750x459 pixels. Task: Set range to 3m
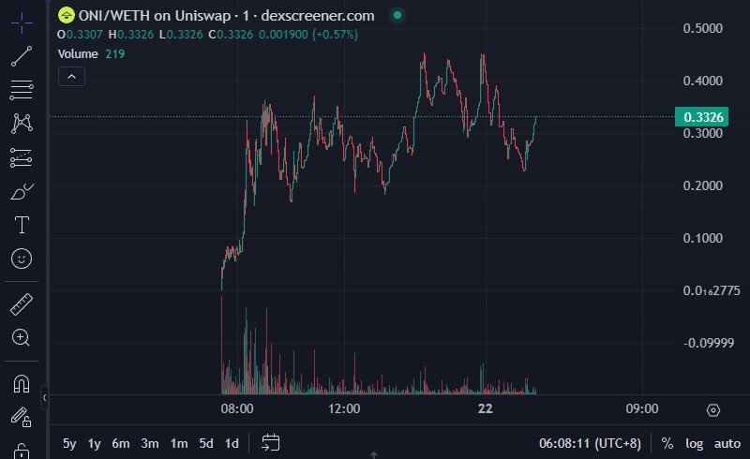(x=150, y=444)
